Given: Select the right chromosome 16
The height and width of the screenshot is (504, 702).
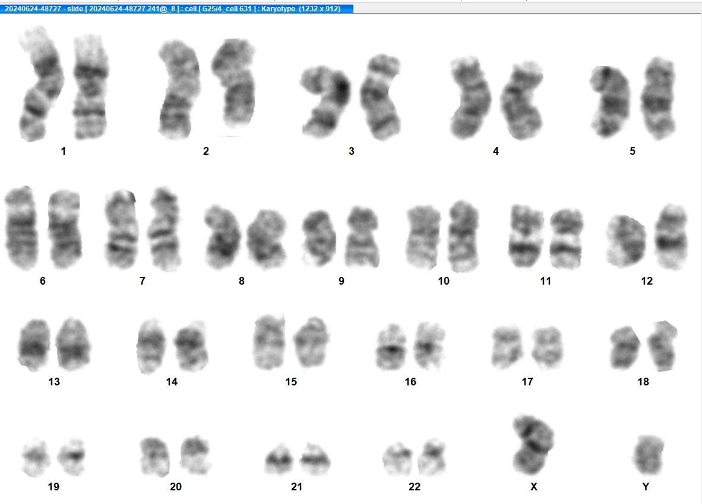Looking at the screenshot, I should pyautogui.click(x=429, y=346).
